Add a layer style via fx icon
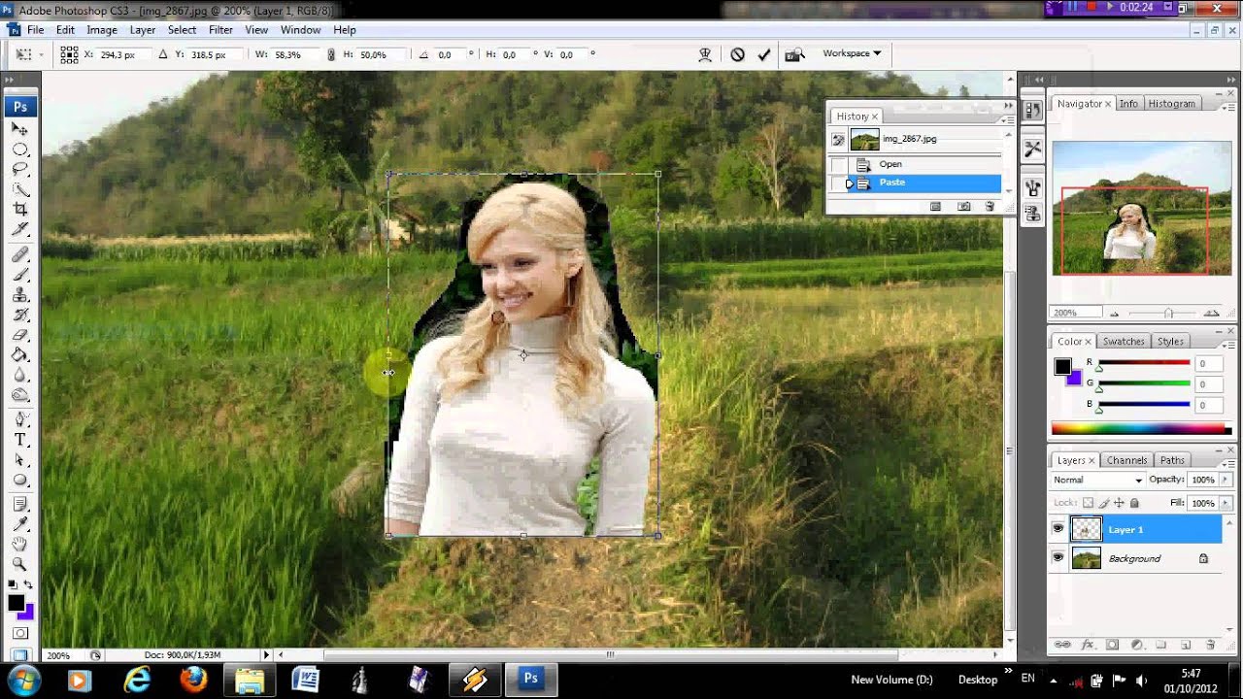Viewport: 1243px width, 699px height. (x=1088, y=645)
